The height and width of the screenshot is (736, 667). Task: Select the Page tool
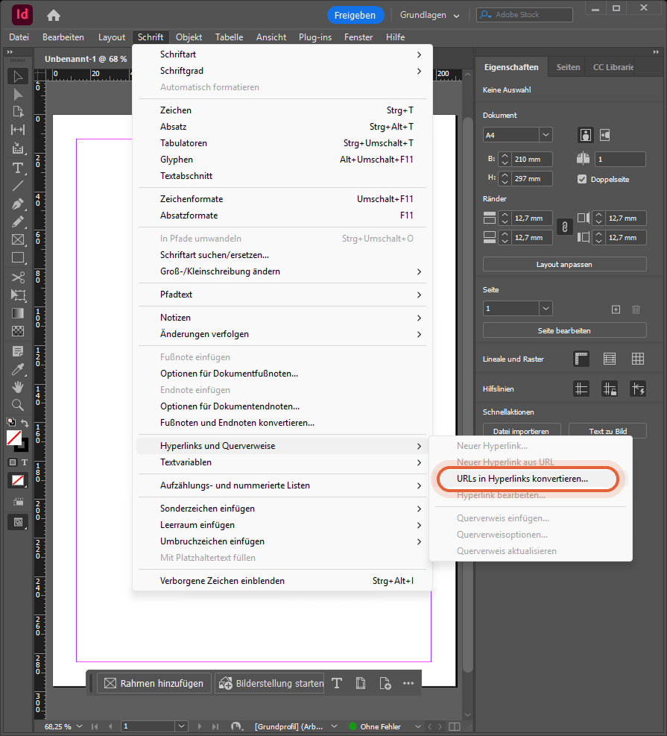point(18,112)
